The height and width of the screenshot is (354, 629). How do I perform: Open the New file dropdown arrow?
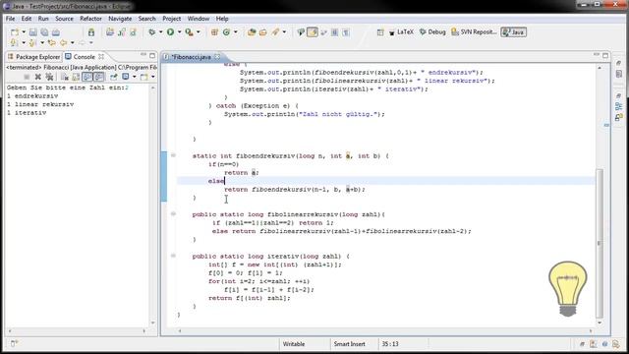point(24,32)
